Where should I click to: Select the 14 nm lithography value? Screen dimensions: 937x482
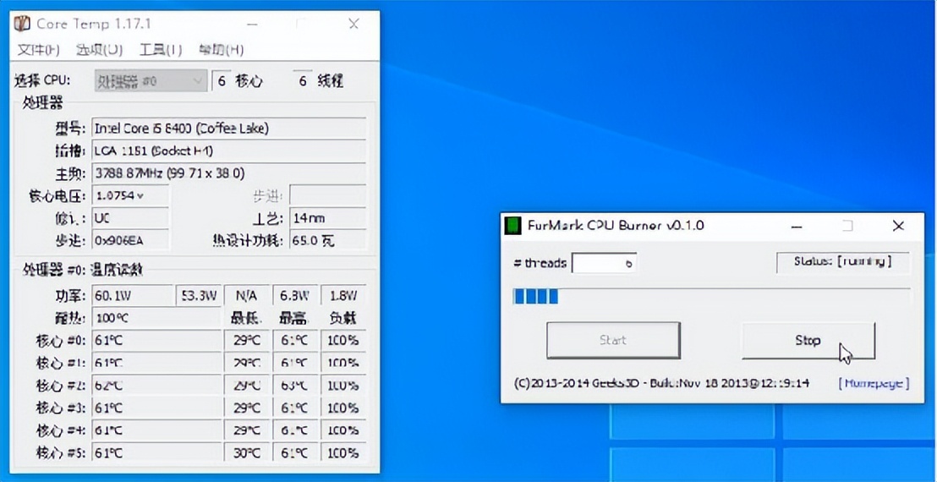click(327, 218)
